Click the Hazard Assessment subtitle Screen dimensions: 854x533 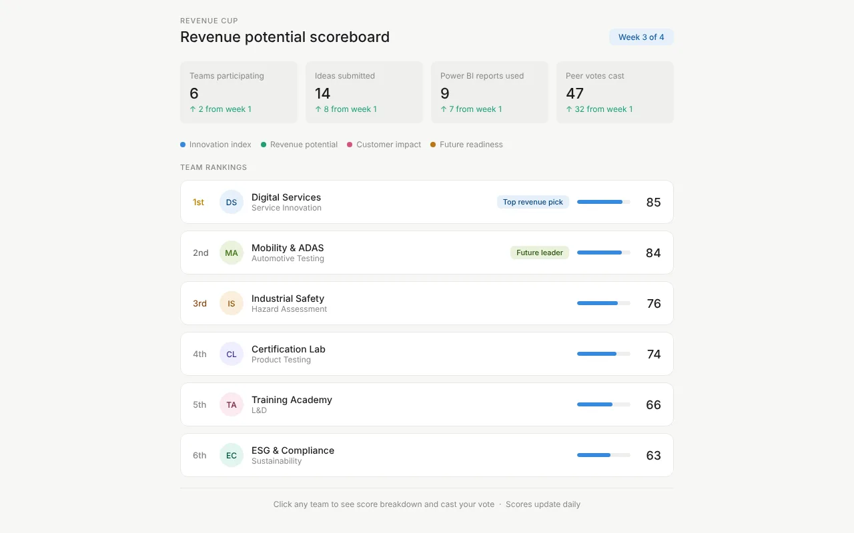pos(289,309)
